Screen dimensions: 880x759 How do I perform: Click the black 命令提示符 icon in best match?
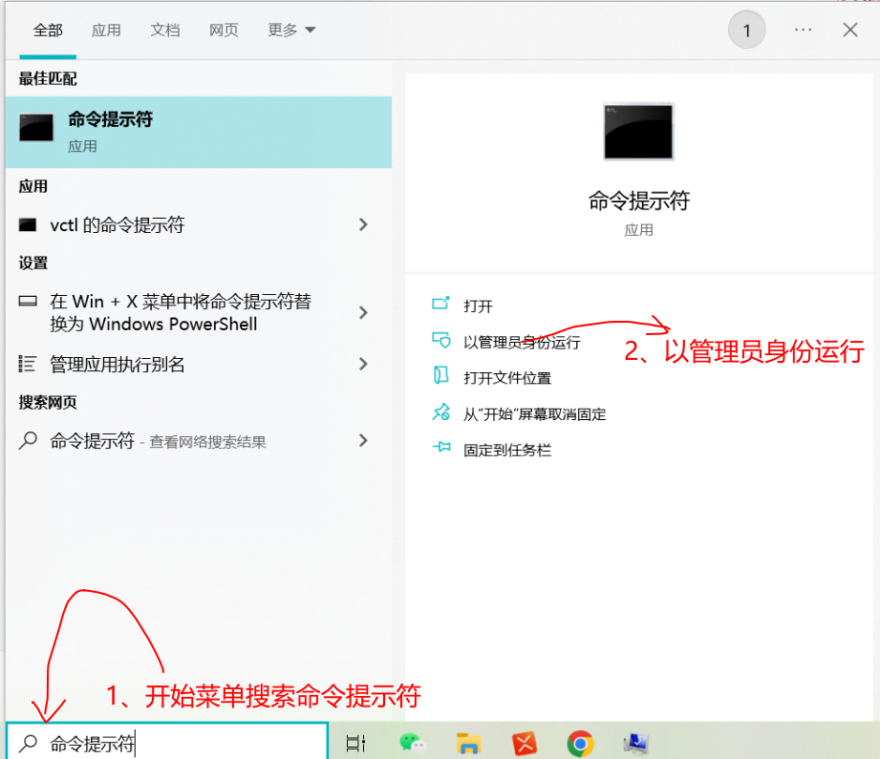point(36,127)
